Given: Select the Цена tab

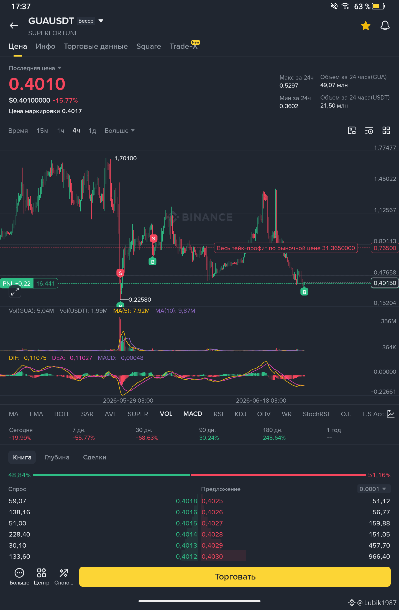Looking at the screenshot, I should (18, 46).
